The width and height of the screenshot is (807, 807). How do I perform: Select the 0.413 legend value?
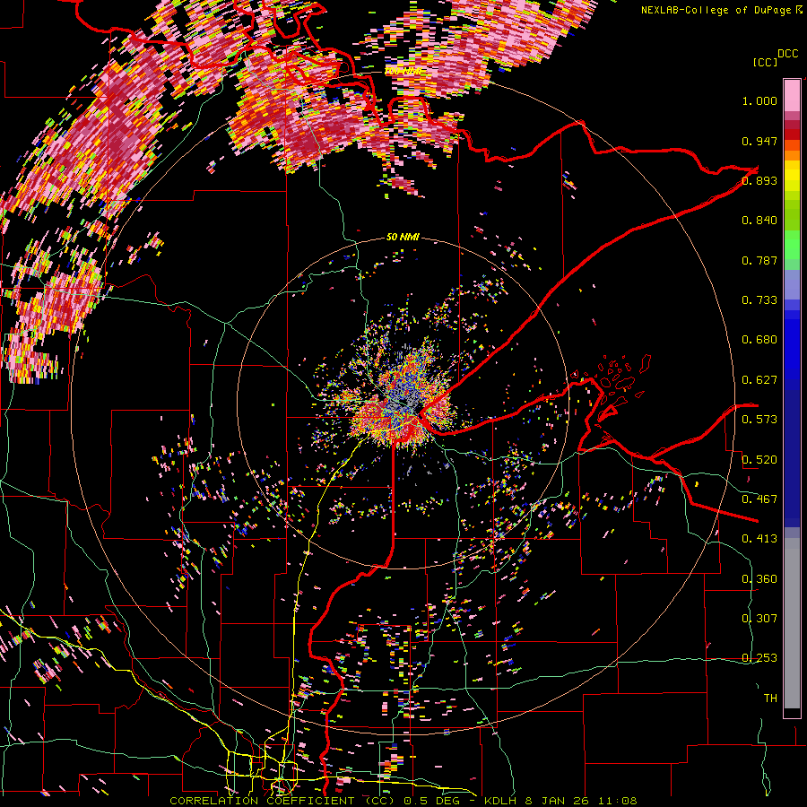click(x=759, y=539)
